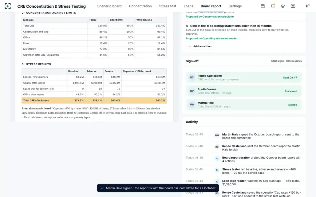The width and height of the screenshot is (316, 197).
Task: Click the Reviewed status for Sunita Varma
Action: pyautogui.click(x=291, y=91)
